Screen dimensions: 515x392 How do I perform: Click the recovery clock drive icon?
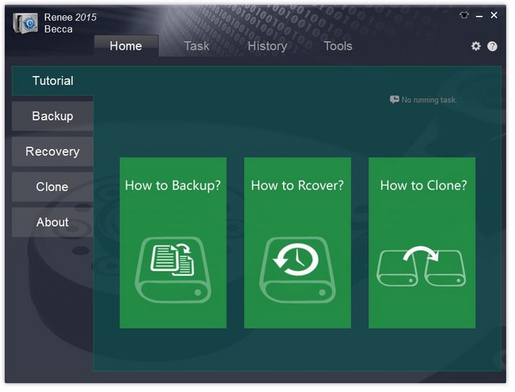click(x=297, y=269)
